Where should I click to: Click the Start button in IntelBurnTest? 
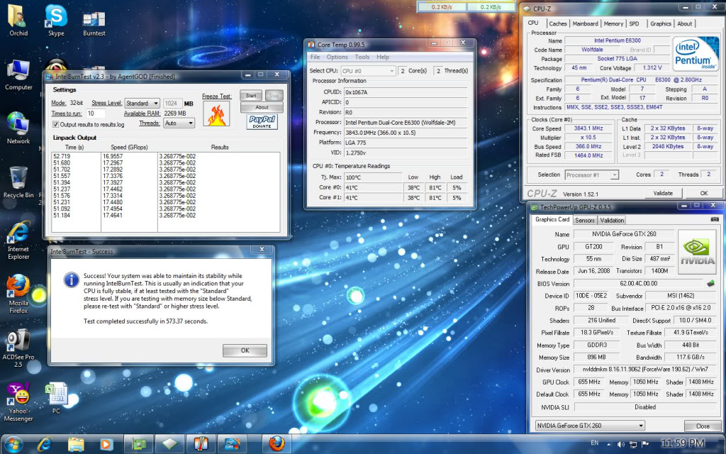251,96
